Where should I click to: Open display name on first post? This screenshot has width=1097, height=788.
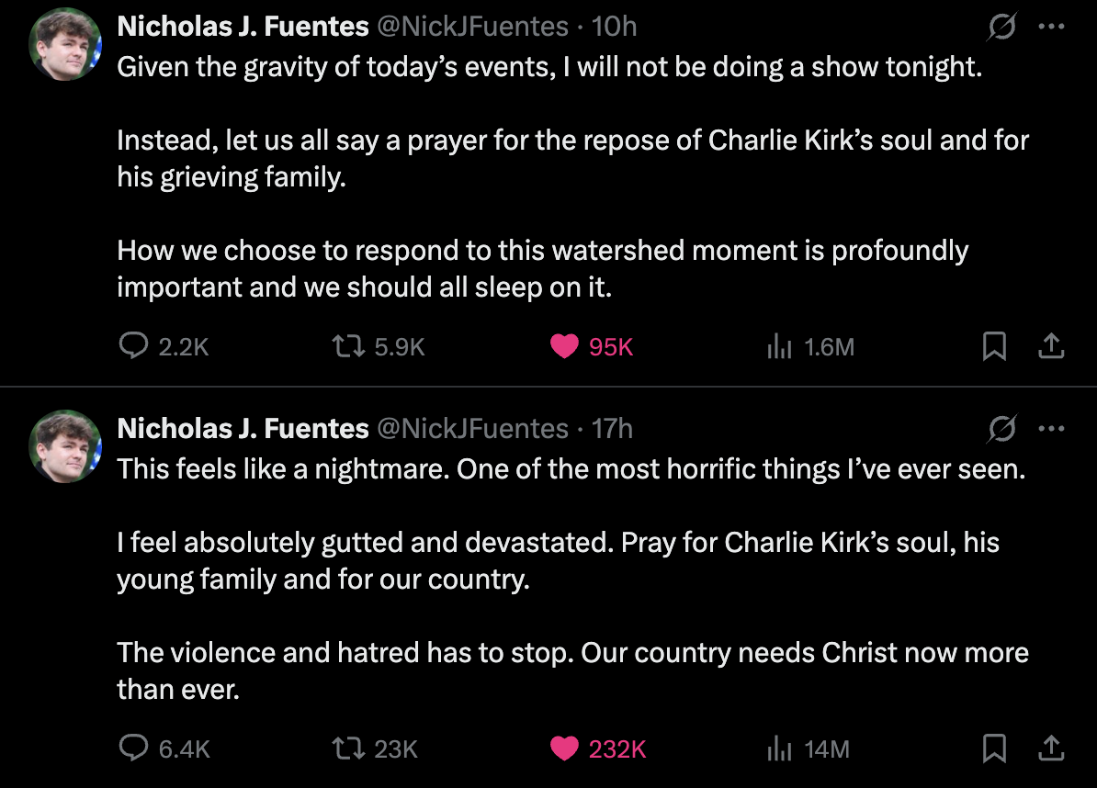243,27
